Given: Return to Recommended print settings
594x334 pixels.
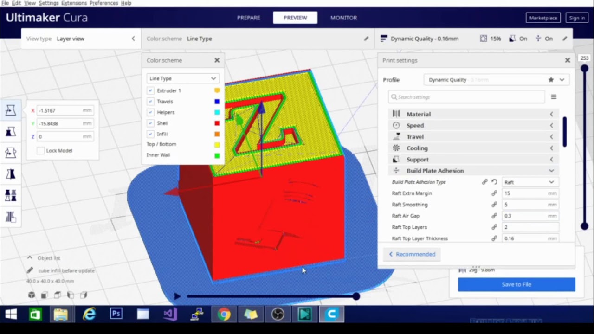Looking at the screenshot, I should [412, 254].
